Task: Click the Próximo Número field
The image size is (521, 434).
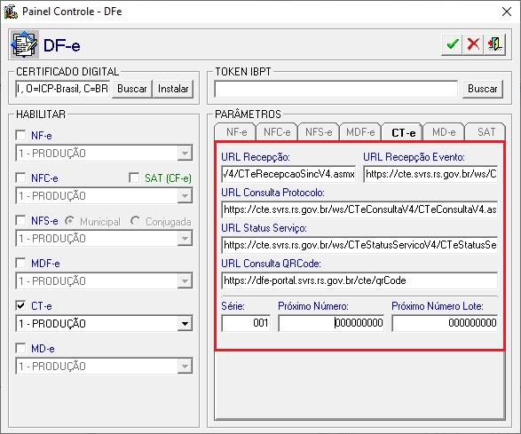Action: tap(331, 323)
